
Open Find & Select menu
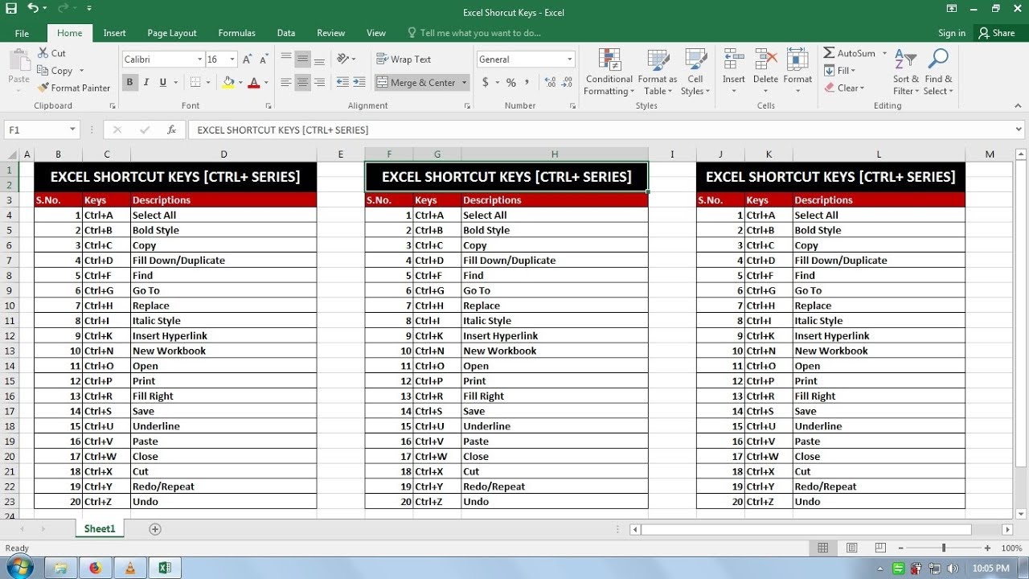pos(938,72)
